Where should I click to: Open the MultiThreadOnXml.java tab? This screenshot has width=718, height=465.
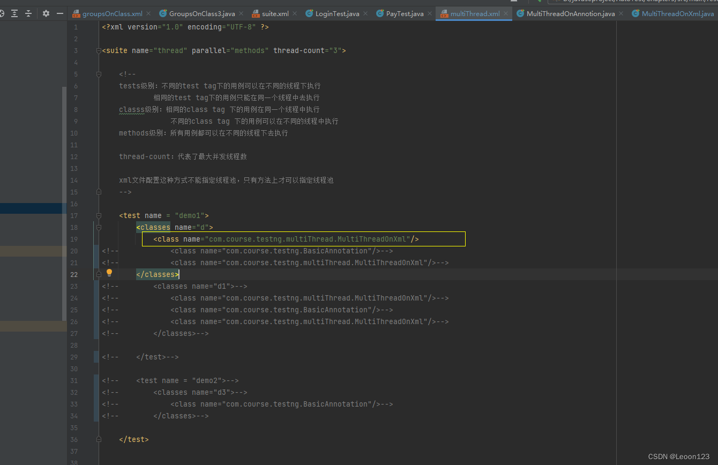coord(677,14)
